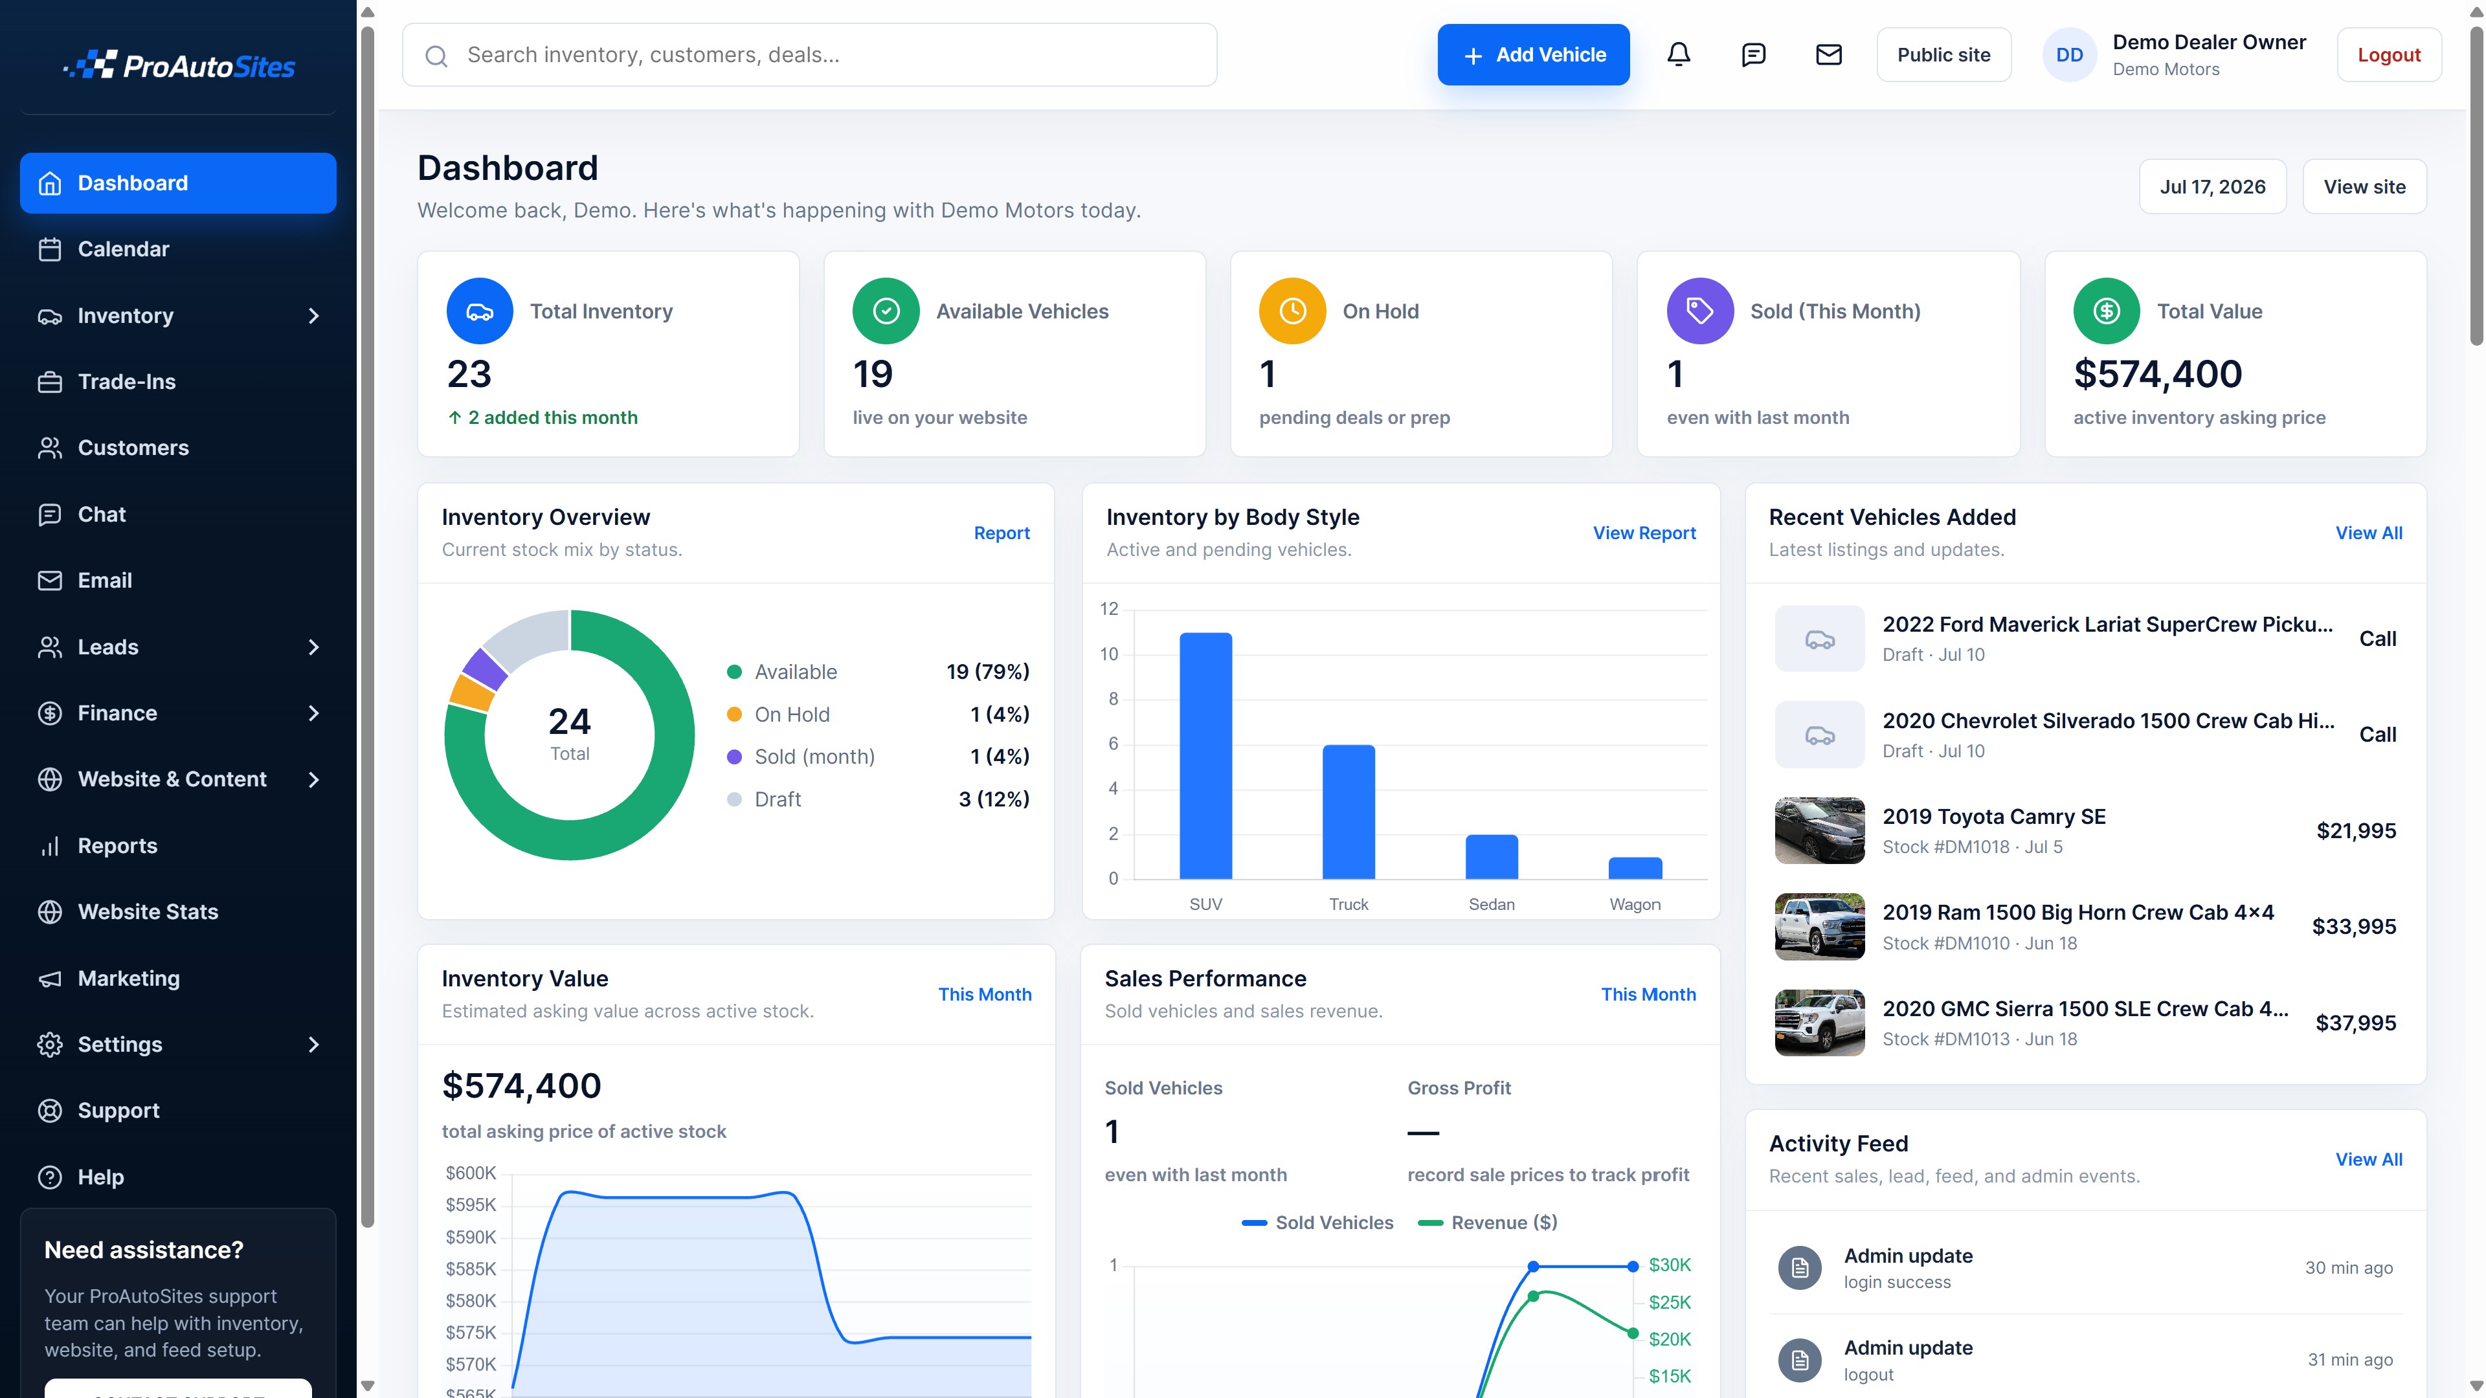Viewport: 2486px width, 1398px height.
Task: Click the Ford Maverick placeholder car icon
Action: click(x=1819, y=639)
